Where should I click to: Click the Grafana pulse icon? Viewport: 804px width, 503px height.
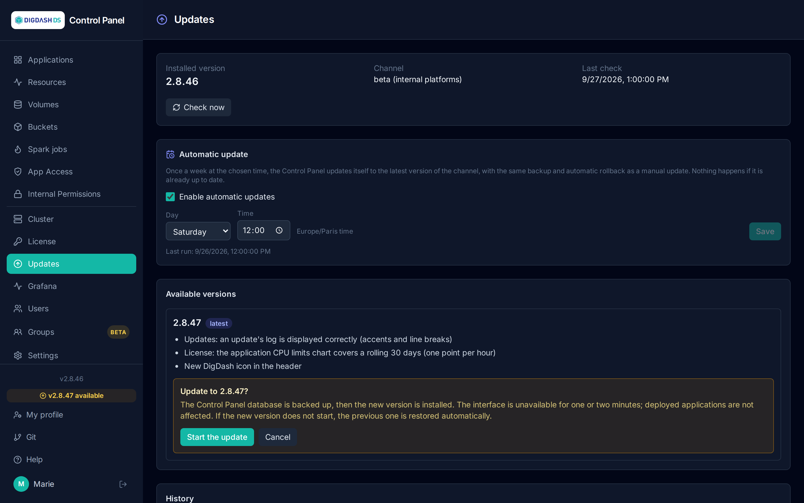click(x=18, y=286)
